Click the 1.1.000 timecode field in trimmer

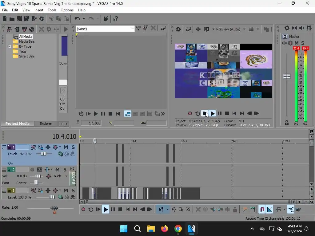pos(91,123)
